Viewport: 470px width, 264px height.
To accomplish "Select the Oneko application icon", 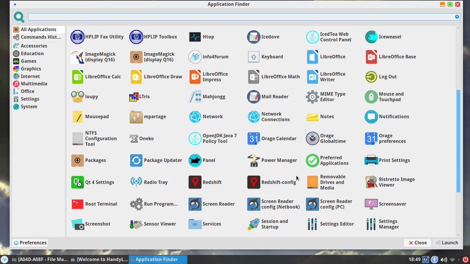I will tap(134, 138).
